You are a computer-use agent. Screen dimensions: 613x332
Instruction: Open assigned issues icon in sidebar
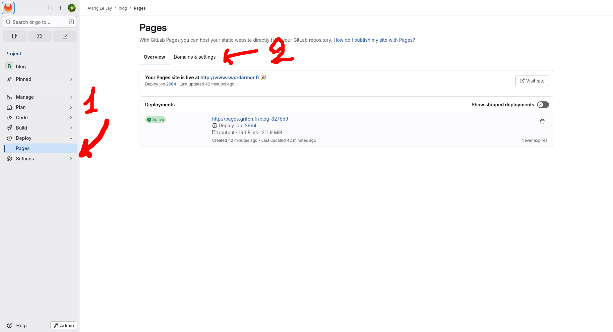point(15,36)
